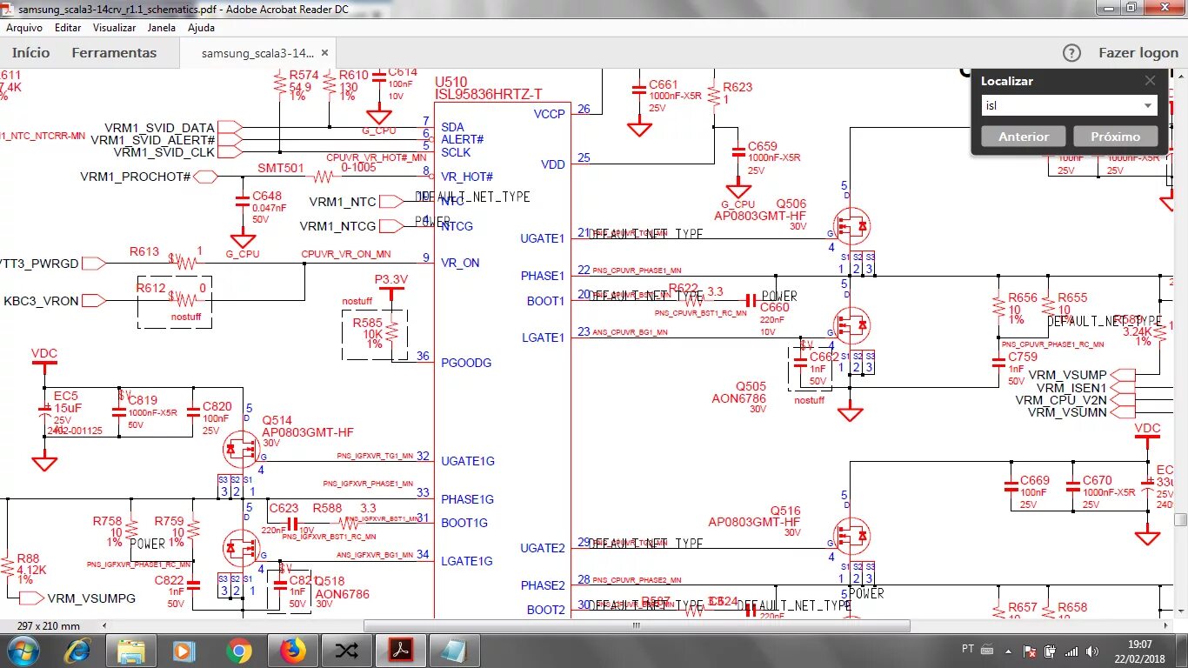
Task: Click the vertical scrollbar thumb
Action: [1180, 520]
